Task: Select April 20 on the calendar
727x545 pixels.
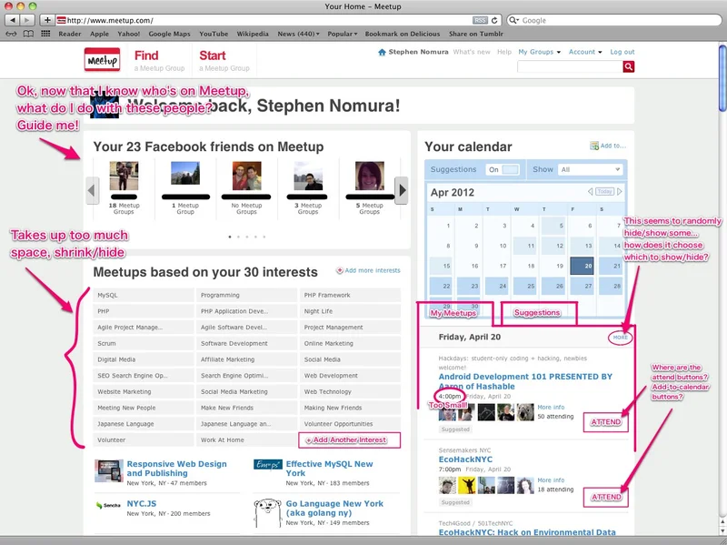Action: pyautogui.click(x=581, y=266)
